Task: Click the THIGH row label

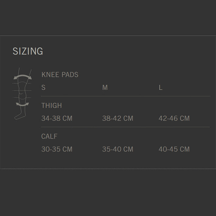Action: point(51,106)
